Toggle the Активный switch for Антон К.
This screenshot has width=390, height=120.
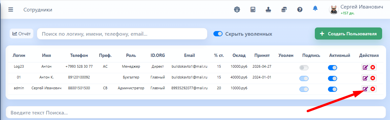(333, 78)
